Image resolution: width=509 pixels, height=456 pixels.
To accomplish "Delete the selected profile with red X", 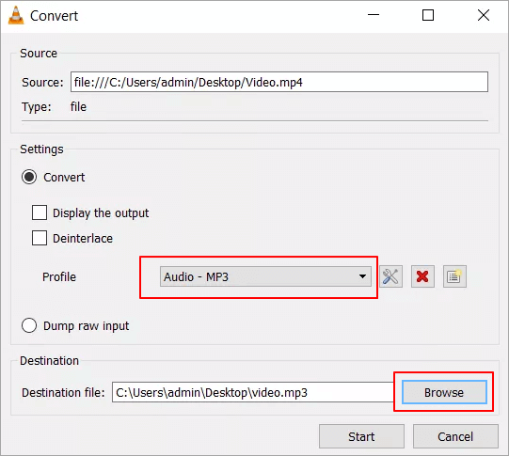I will [x=422, y=276].
